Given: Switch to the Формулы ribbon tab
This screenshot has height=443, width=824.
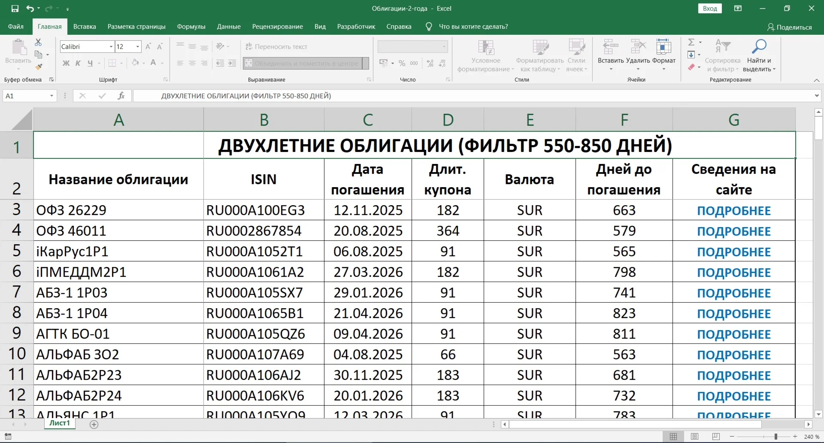Looking at the screenshot, I should (x=191, y=26).
